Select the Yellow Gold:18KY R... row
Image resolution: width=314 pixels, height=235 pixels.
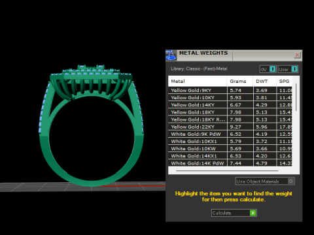230,119
